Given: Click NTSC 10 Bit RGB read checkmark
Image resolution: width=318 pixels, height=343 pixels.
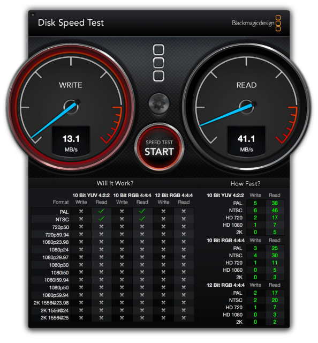Looking at the screenshot, I should coord(142,219).
